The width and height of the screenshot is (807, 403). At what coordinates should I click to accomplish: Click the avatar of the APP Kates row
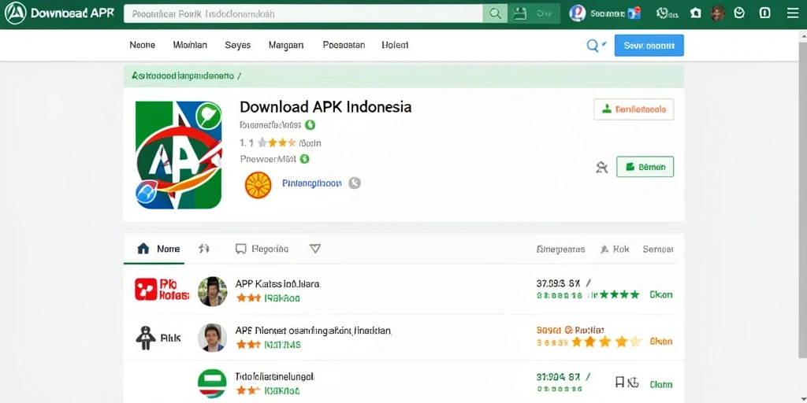tap(213, 291)
